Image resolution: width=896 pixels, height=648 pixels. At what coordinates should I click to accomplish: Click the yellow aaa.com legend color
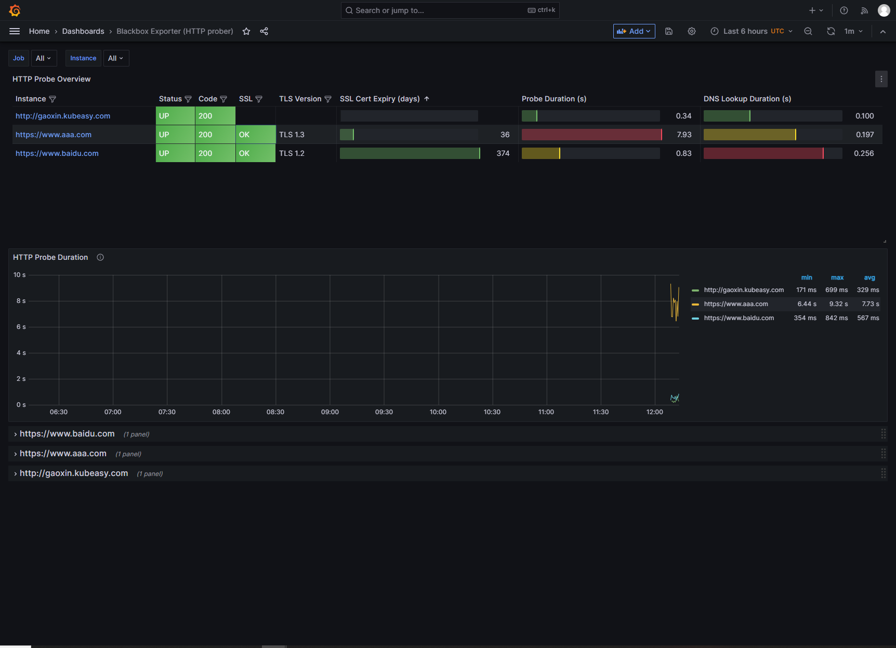695,305
